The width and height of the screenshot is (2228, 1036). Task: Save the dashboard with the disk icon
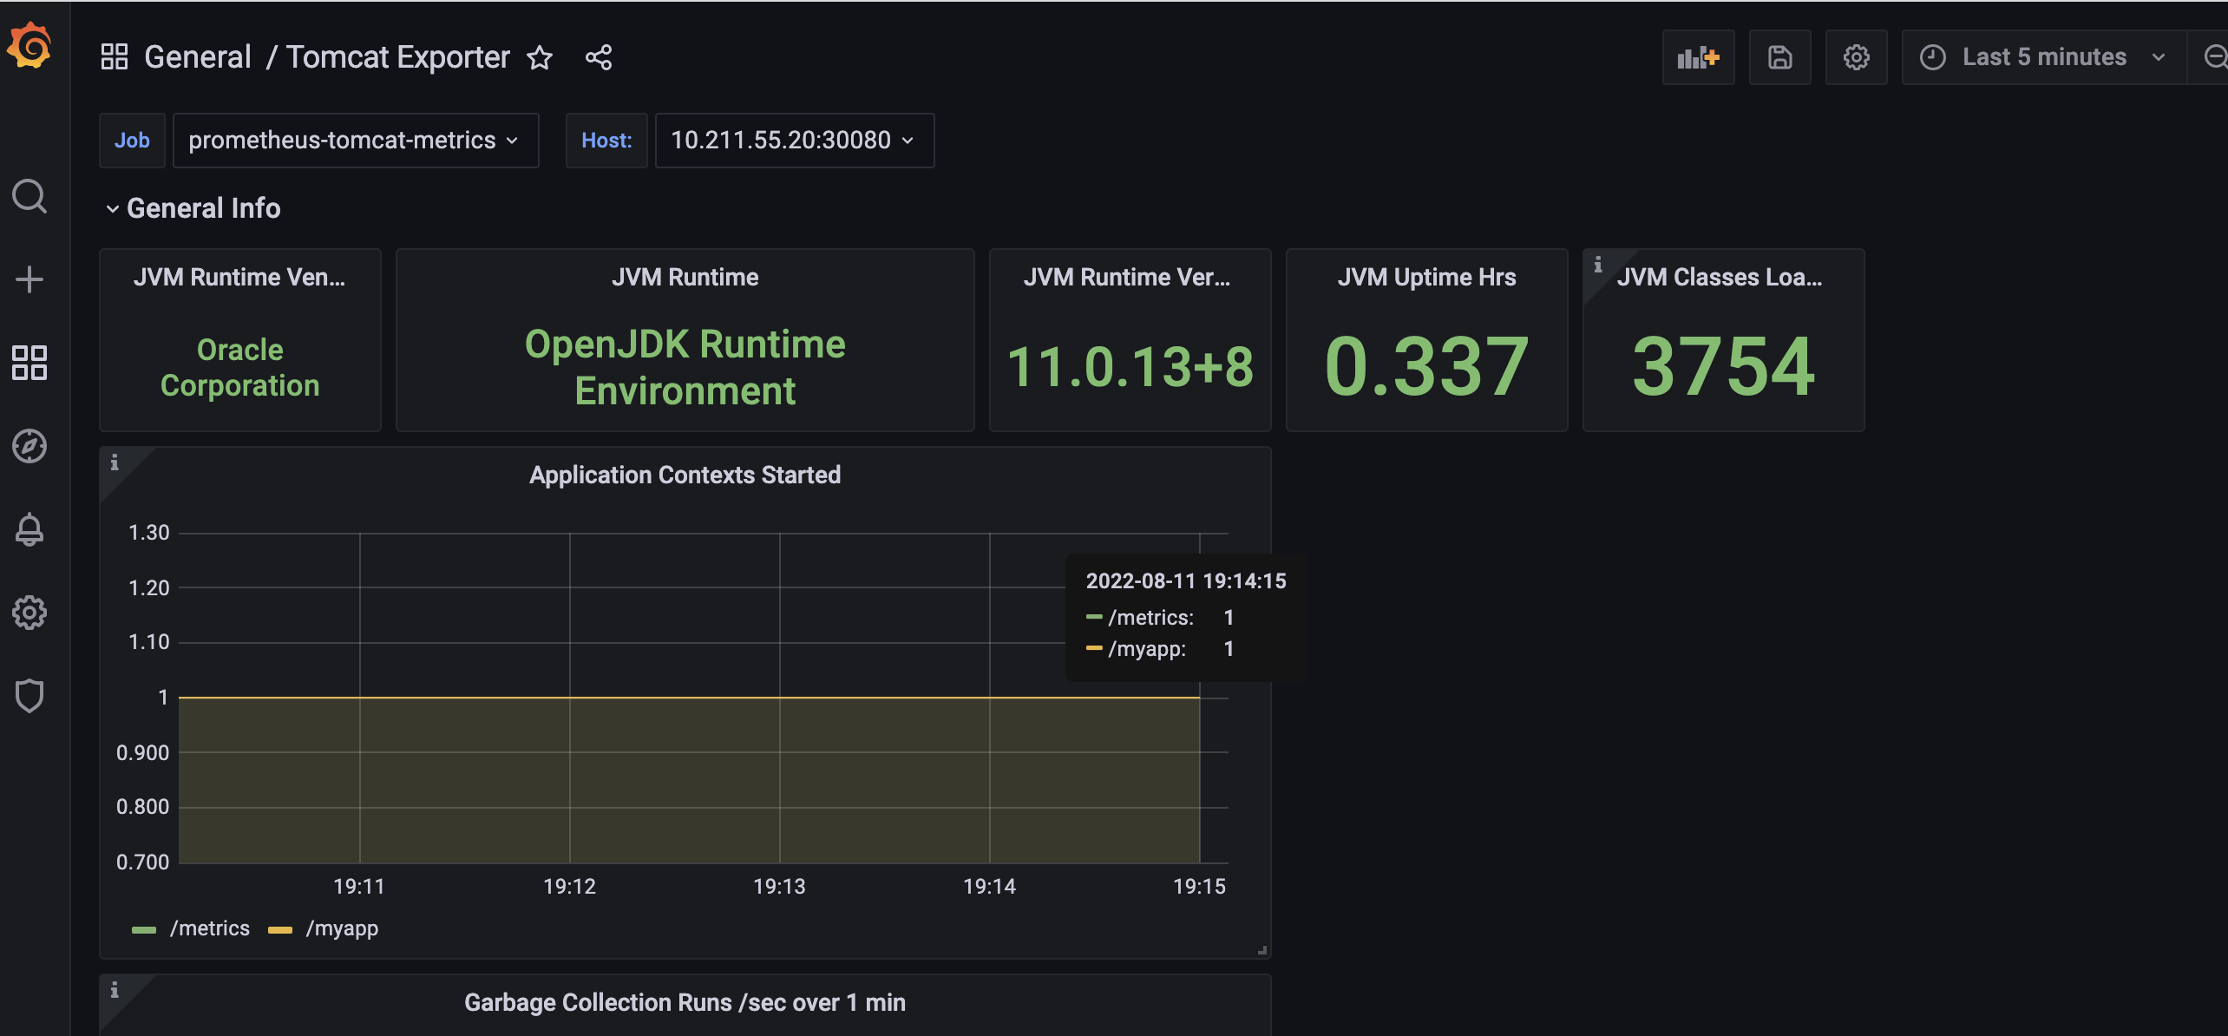[1779, 57]
